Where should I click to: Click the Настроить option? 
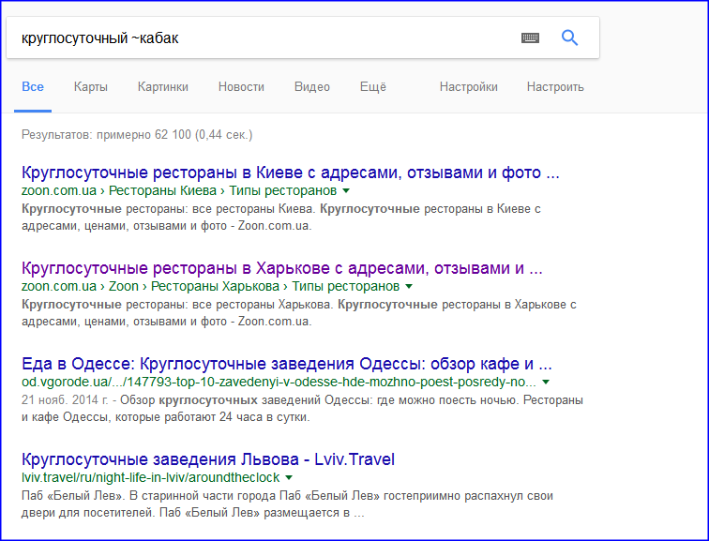(555, 87)
